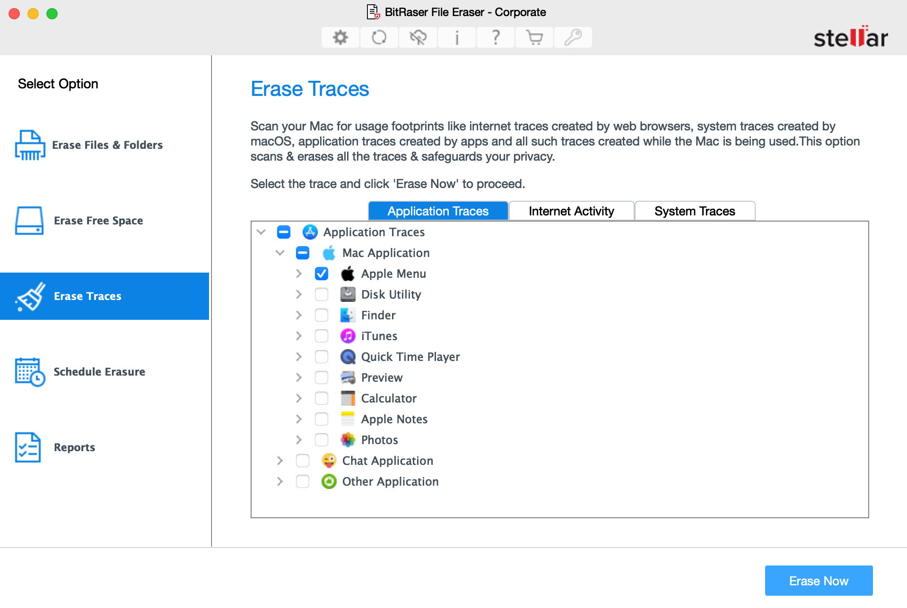Viewport: 907px width, 608px height.
Task: Expand the Quick Time Player row
Action: click(298, 357)
